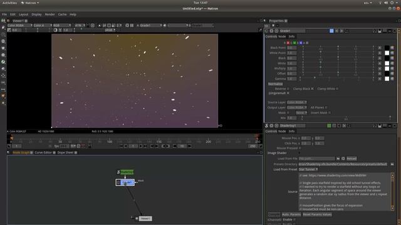Viewport: 401px width, 225px height.
Task: Toggle the red channel checkbox in Grade1
Action: pos(288,43)
